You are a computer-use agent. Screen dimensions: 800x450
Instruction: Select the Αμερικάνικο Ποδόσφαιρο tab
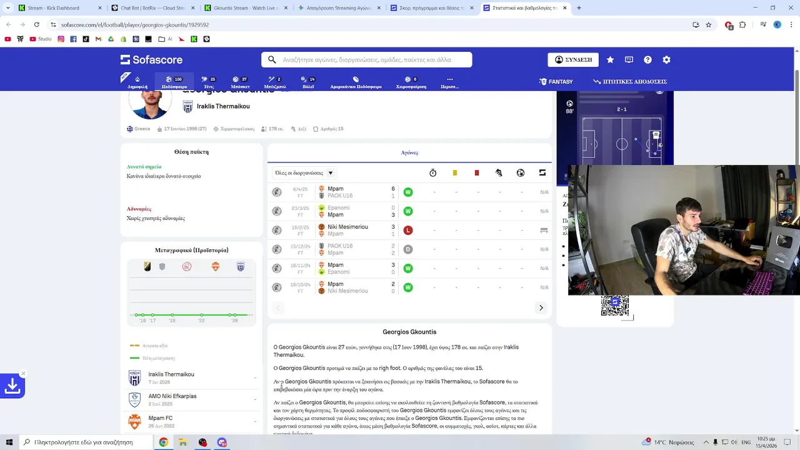[356, 82]
